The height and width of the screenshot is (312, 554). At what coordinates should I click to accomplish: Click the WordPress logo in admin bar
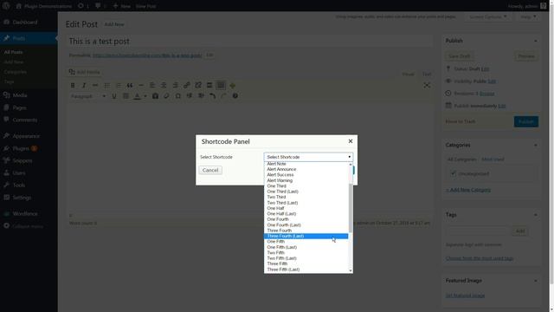(6, 6)
